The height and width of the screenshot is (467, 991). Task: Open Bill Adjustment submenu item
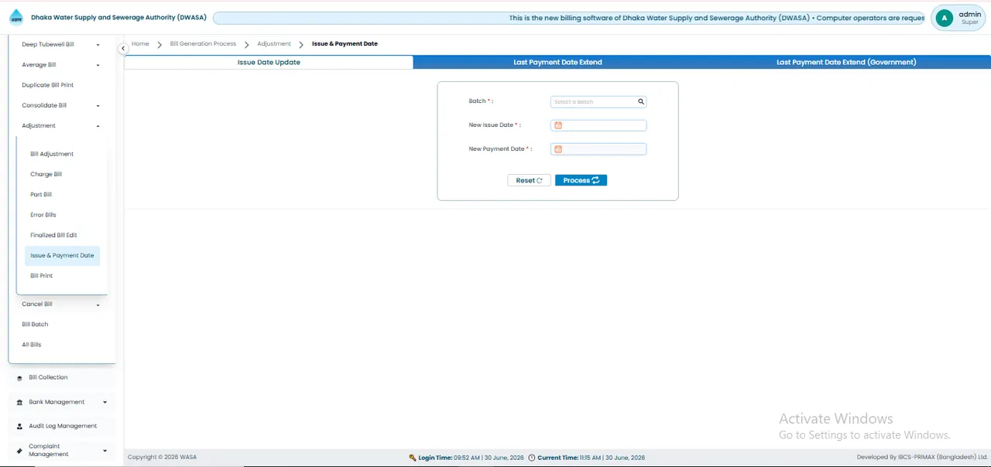pos(52,154)
